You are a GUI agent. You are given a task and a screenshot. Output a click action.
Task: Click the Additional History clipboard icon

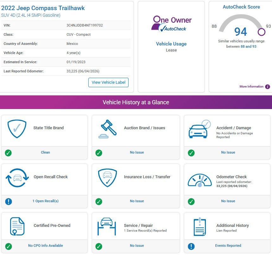(x=200, y=227)
